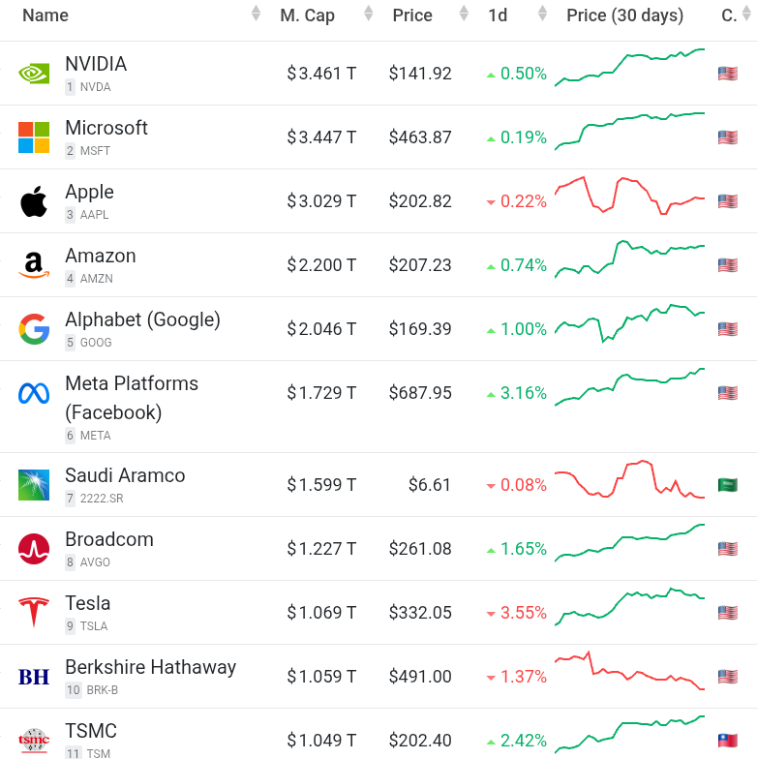The width and height of the screenshot is (757, 759).
Task: Sort table by Name column arrows
Action: click(x=256, y=15)
